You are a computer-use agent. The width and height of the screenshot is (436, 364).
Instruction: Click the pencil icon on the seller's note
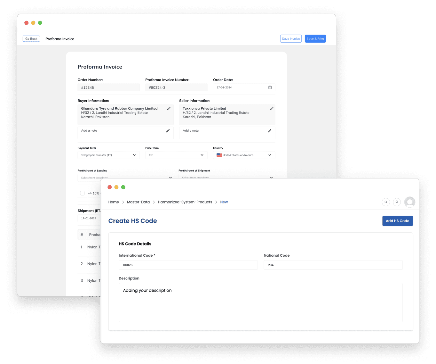click(x=269, y=131)
